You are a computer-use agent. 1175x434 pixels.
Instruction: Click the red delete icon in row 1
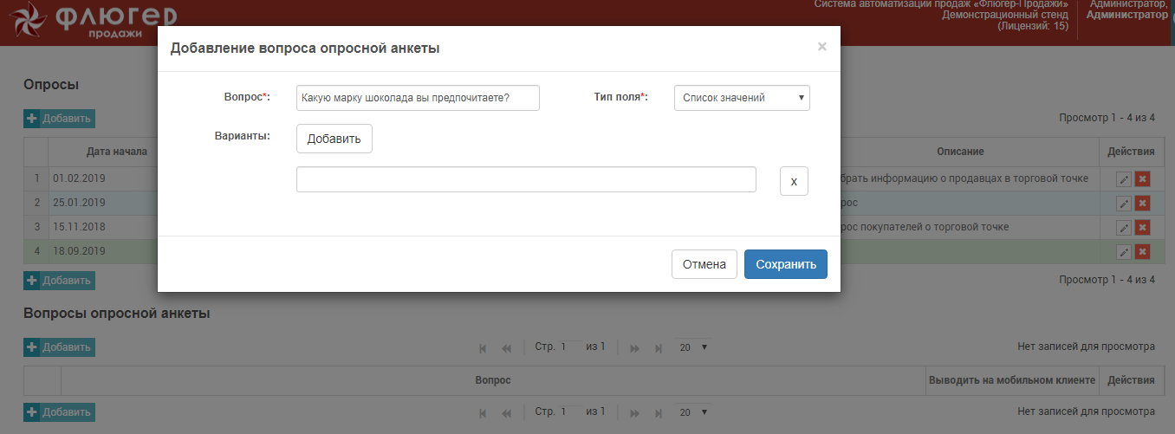coord(1142,178)
